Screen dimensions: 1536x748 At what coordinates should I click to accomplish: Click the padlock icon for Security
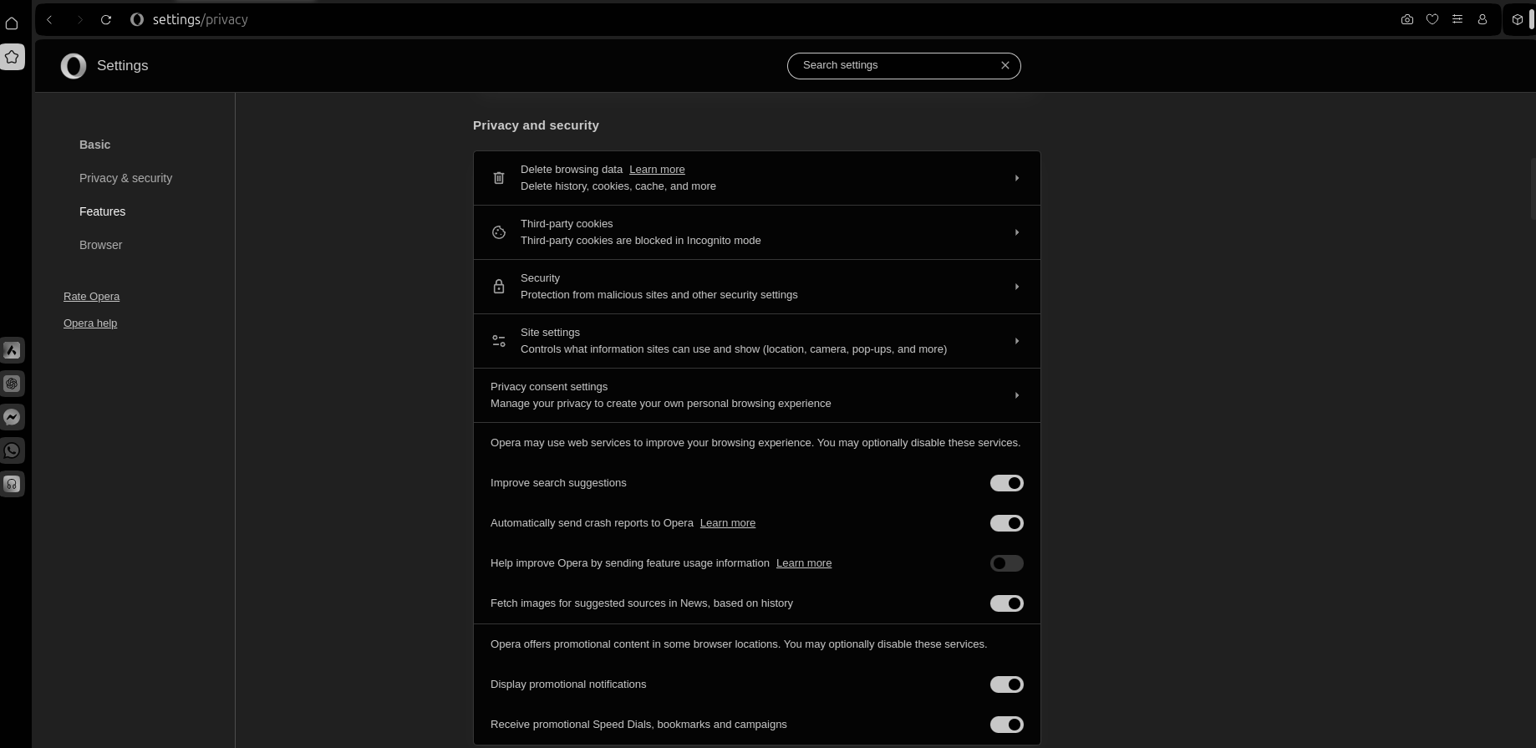tap(499, 287)
